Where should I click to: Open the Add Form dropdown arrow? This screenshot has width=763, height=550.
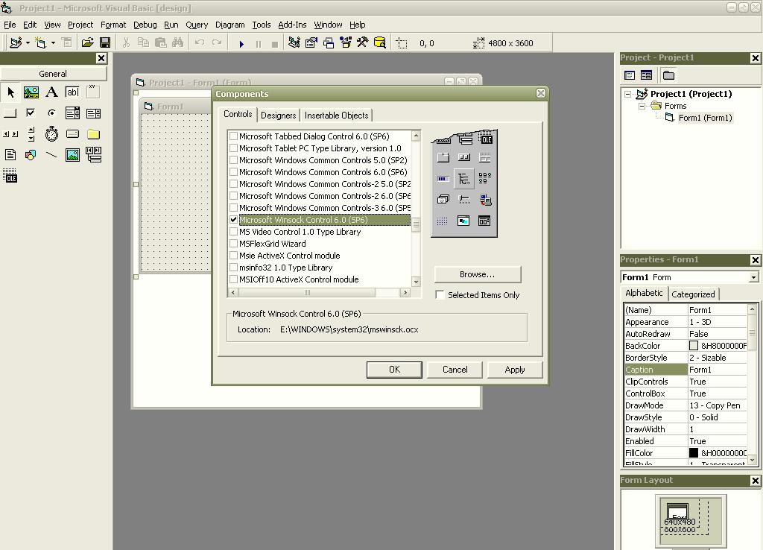53,42
